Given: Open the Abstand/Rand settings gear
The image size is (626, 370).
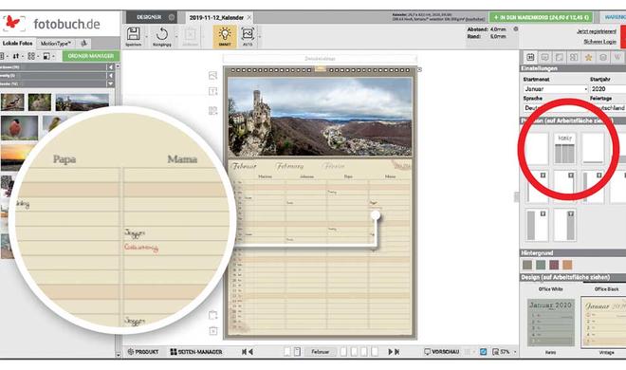Looking at the screenshot, I should (x=516, y=29).
